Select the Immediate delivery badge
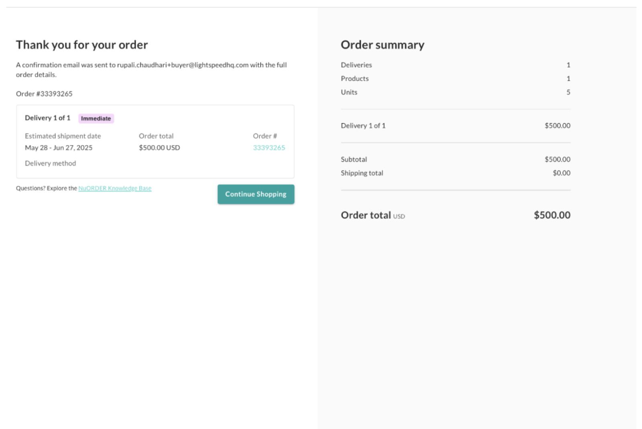The width and height of the screenshot is (642, 429). [x=96, y=118]
